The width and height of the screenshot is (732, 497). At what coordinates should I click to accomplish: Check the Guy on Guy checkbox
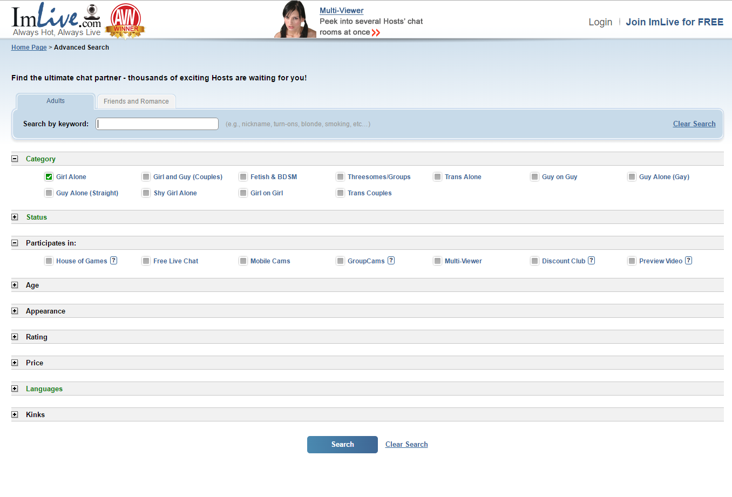pyautogui.click(x=535, y=177)
